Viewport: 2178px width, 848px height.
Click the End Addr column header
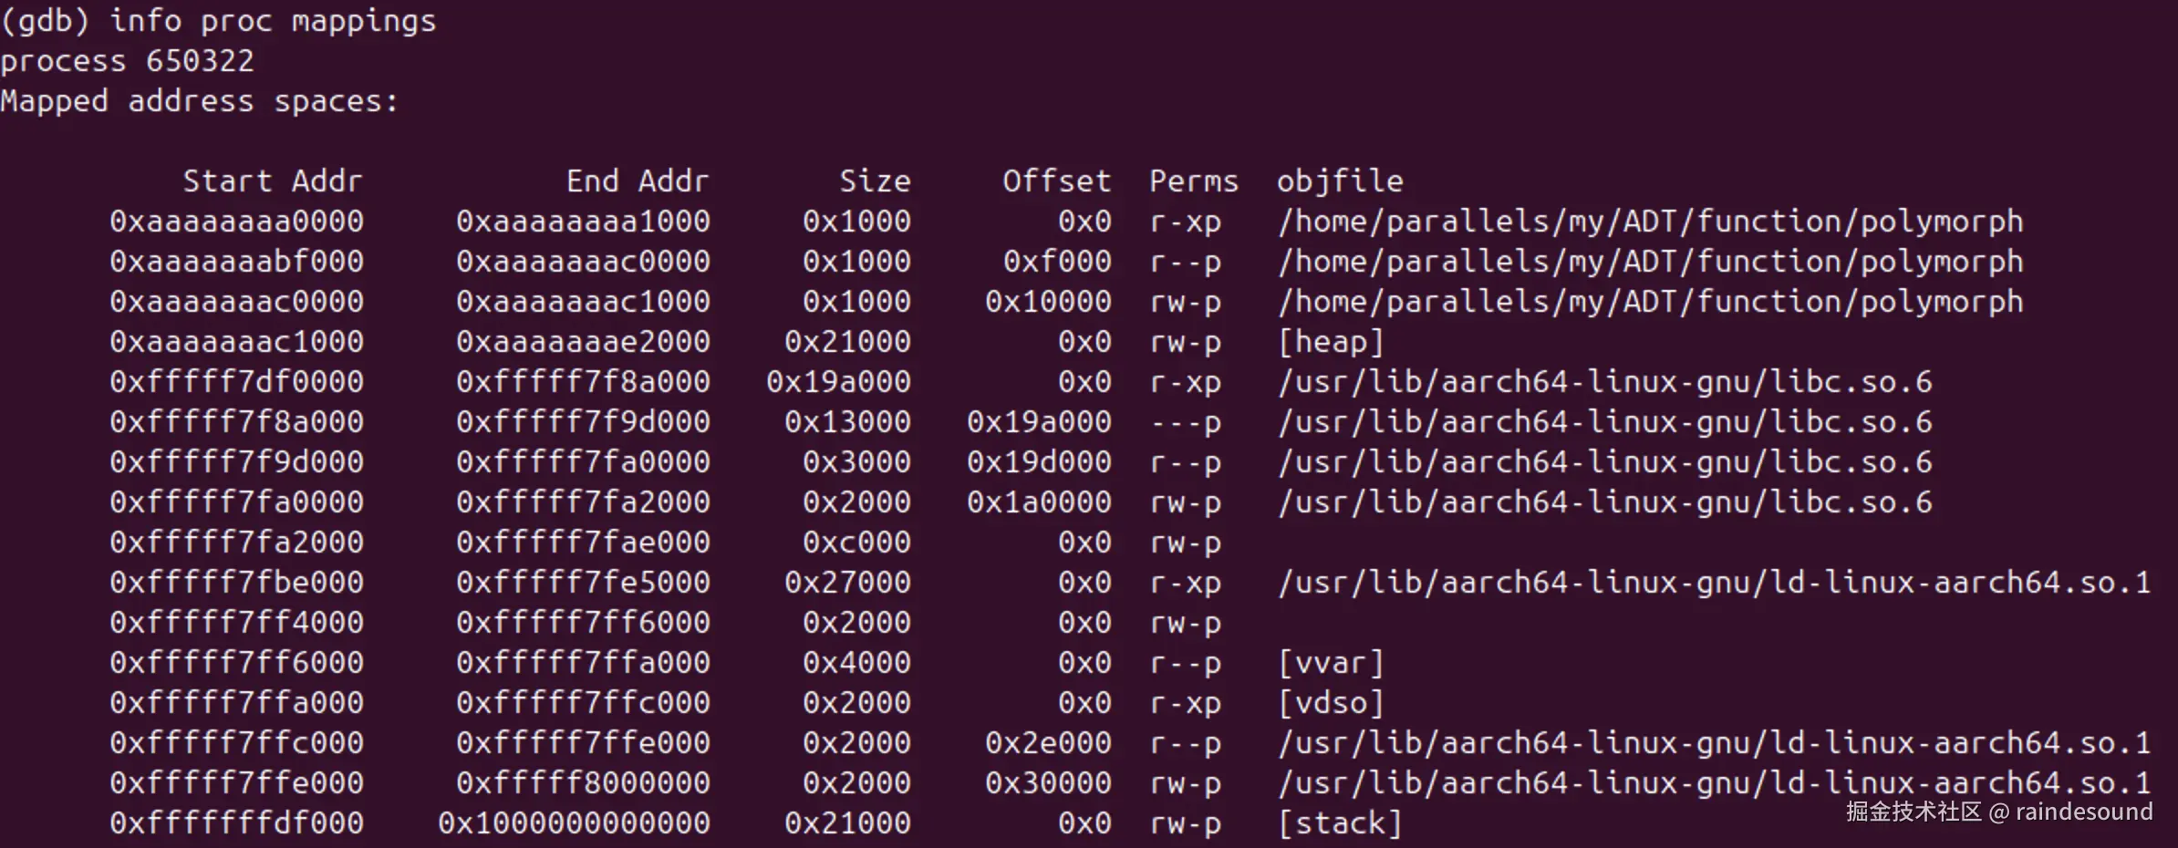tap(638, 181)
